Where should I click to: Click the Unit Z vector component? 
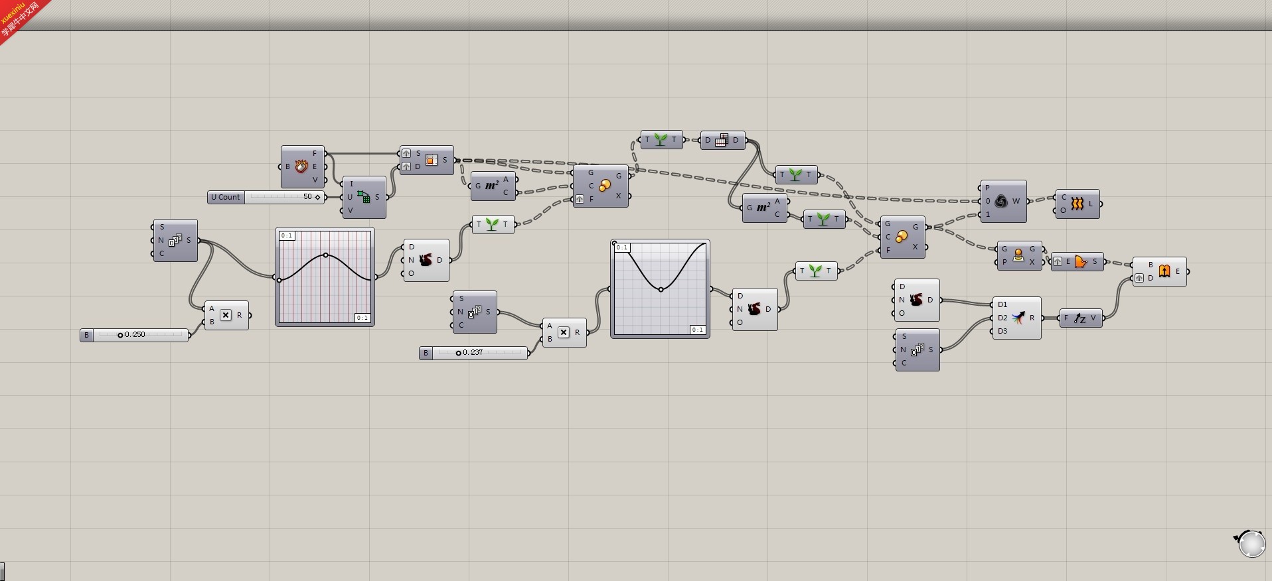1080,318
